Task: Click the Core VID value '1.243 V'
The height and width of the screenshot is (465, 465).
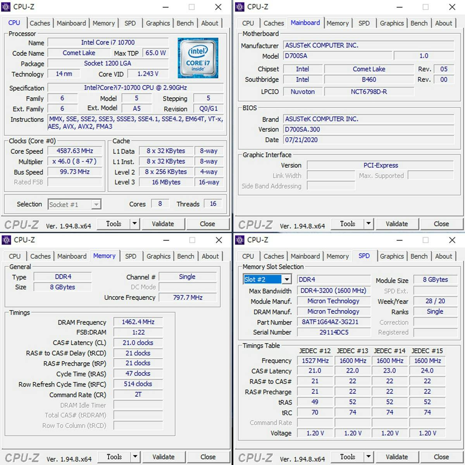Action: (x=148, y=74)
